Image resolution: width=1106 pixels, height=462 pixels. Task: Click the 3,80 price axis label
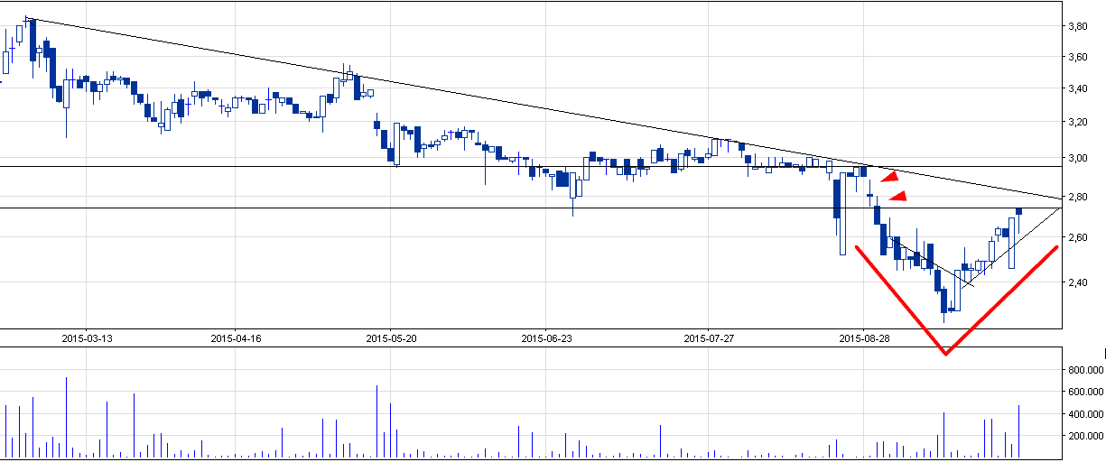[x=1076, y=27]
